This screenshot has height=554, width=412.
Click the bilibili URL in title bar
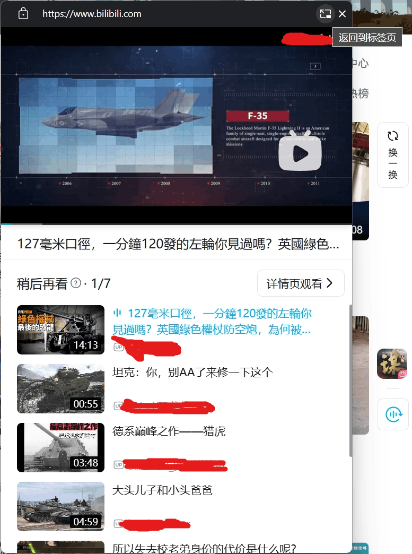(x=92, y=14)
